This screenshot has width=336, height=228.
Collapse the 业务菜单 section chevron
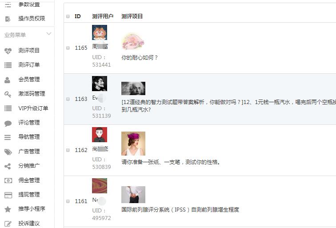(49, 34)
